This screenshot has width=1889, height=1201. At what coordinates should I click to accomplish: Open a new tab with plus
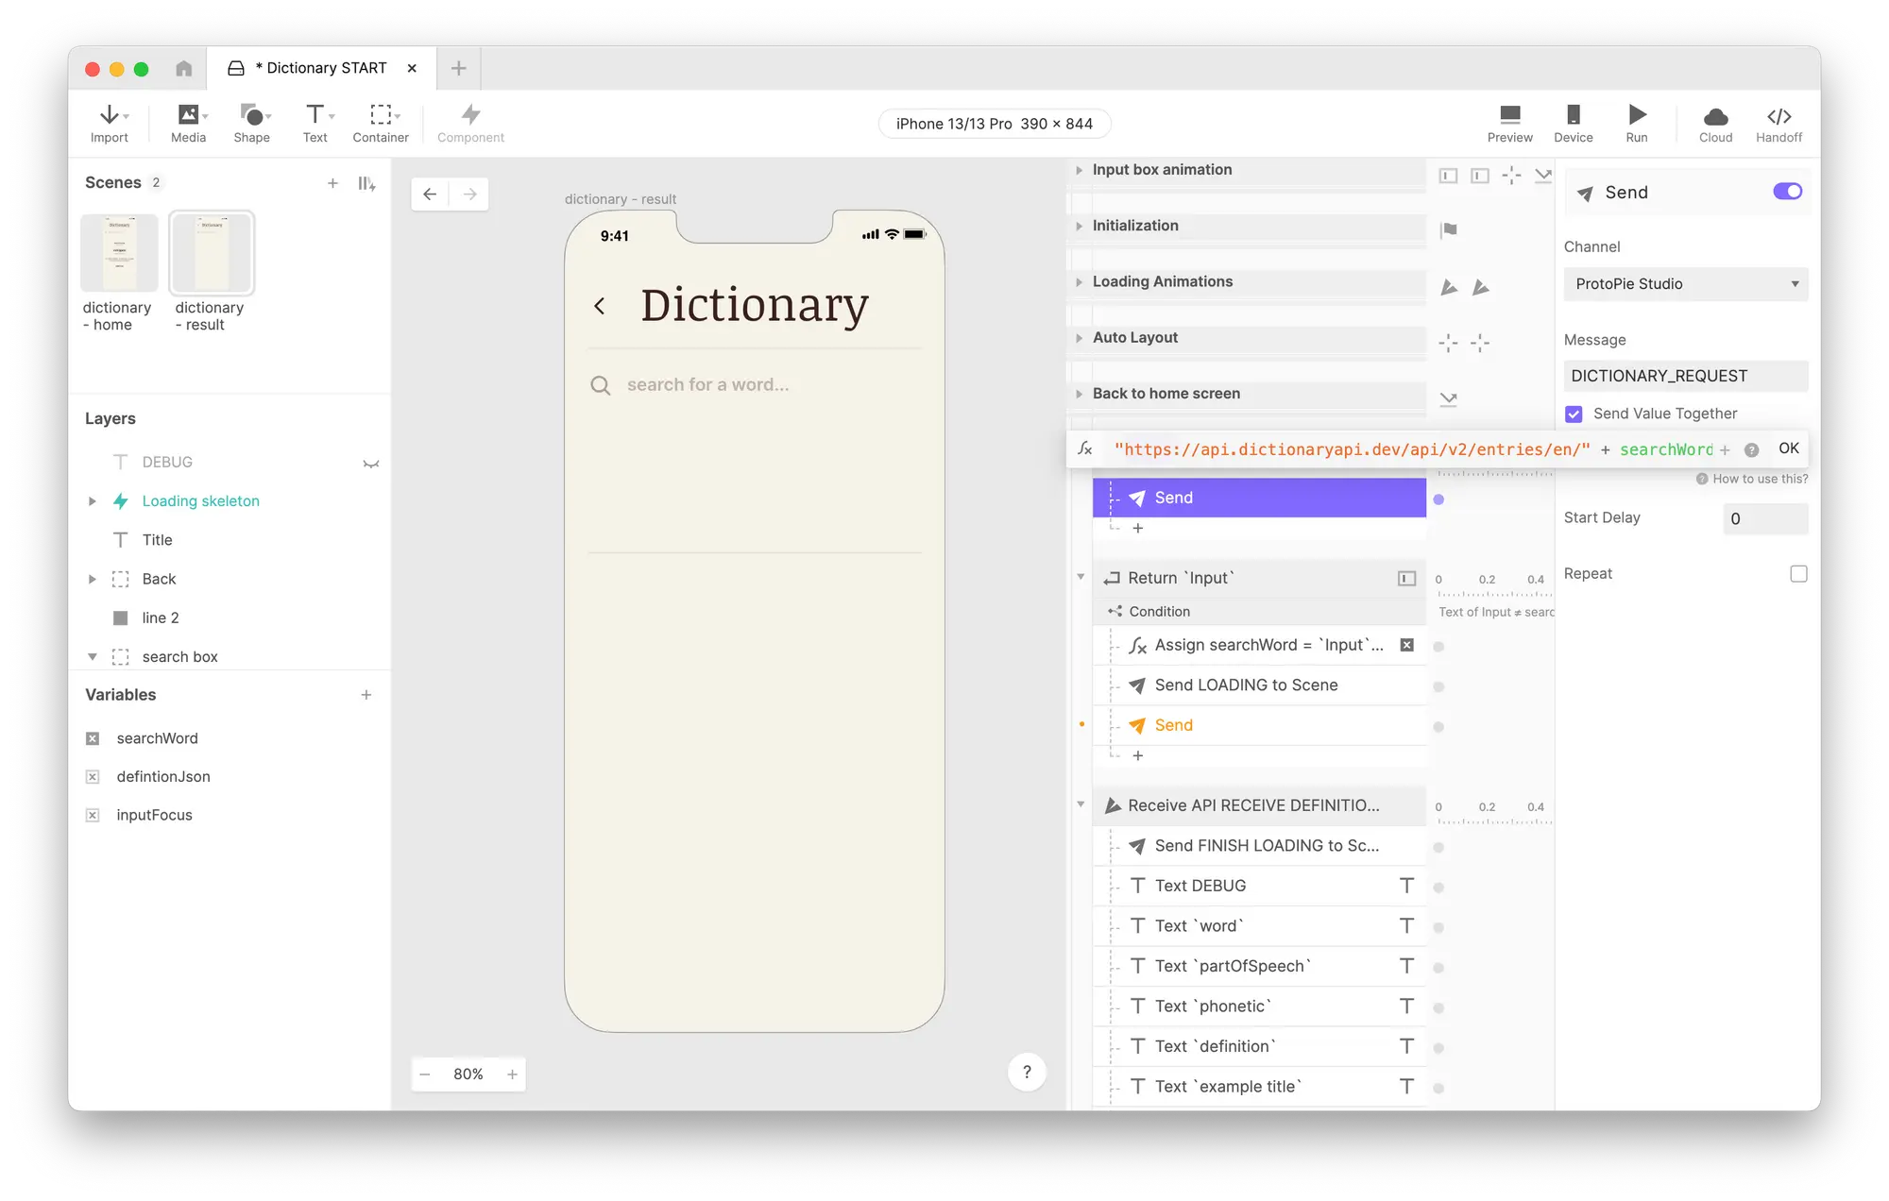pyautogui.click(x=458, y=68)
